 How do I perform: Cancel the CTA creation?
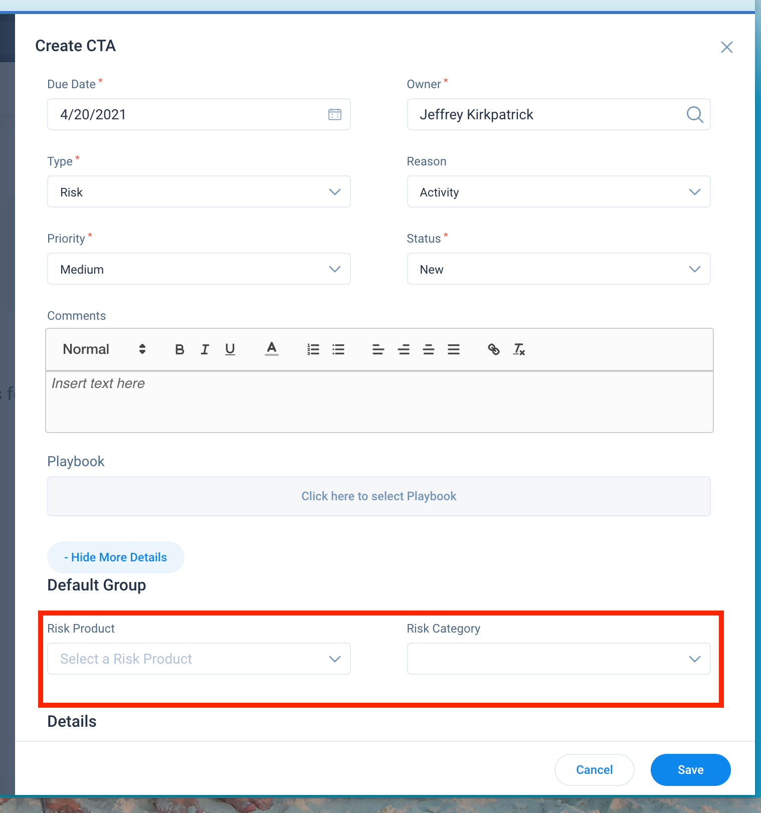[595, 770]
